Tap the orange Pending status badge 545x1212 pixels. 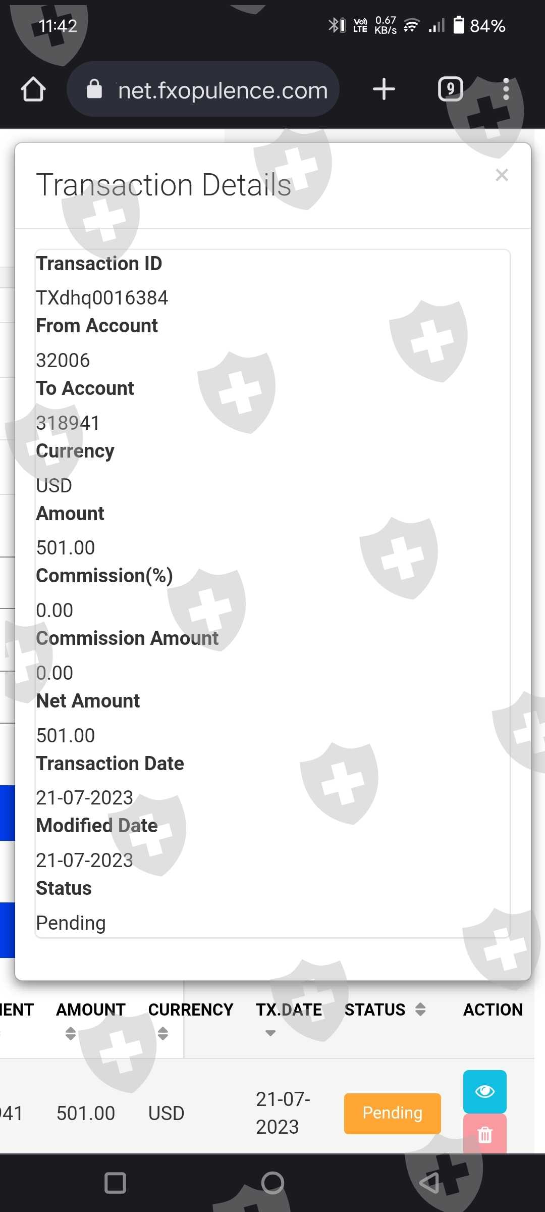pos(392,1113)
